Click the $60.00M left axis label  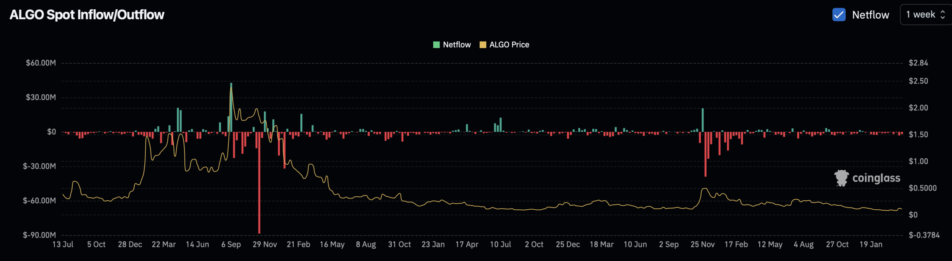[41, 63]
